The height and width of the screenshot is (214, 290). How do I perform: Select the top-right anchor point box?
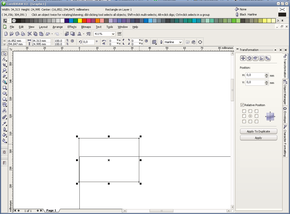[256, 111]
